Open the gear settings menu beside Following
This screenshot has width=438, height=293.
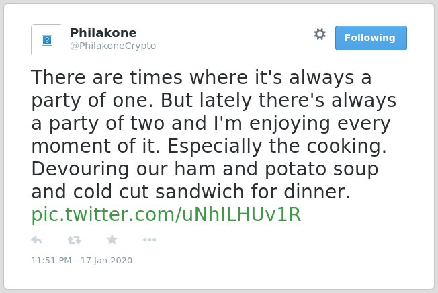pos(320,34)
